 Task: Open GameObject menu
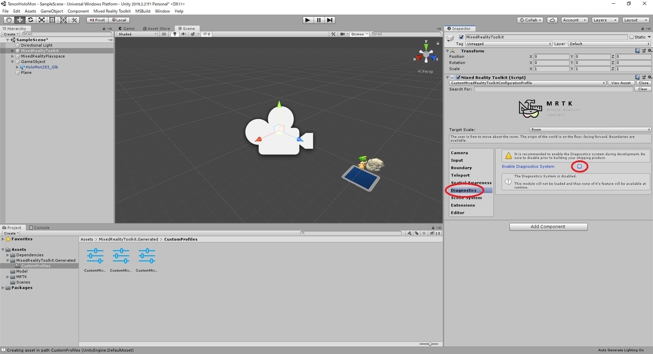pyautogui.click(x=52, y=11)
